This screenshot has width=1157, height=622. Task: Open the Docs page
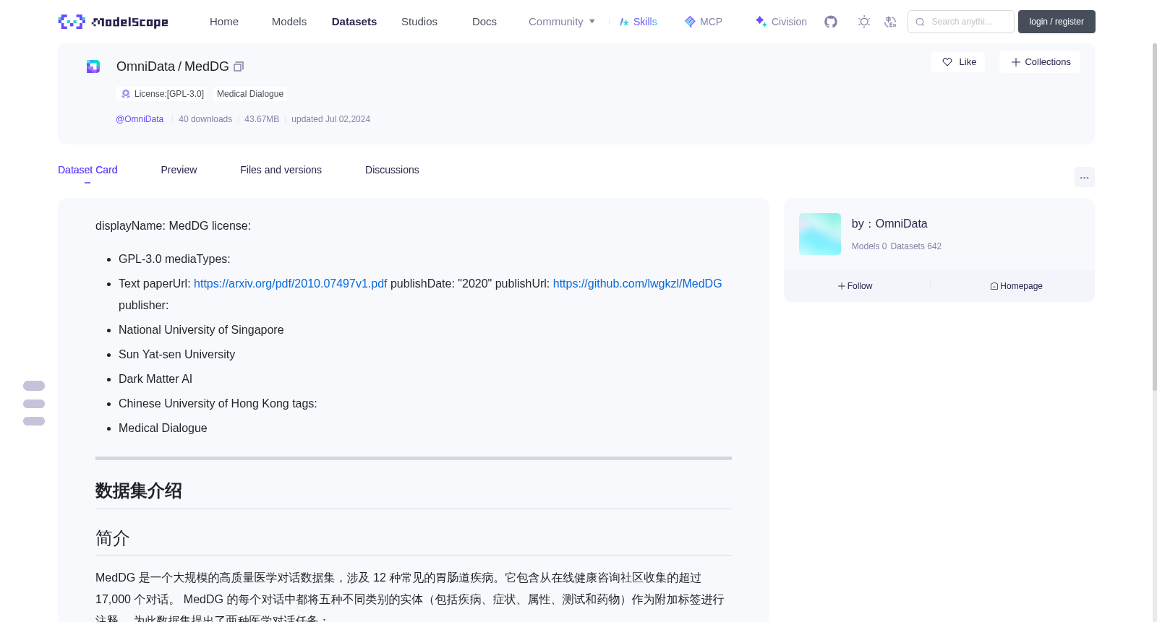pos(484,22)
